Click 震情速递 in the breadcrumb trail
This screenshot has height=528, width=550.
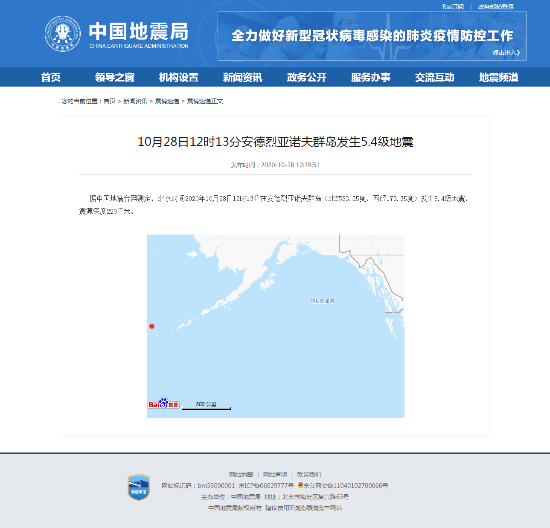pos(167,101)
